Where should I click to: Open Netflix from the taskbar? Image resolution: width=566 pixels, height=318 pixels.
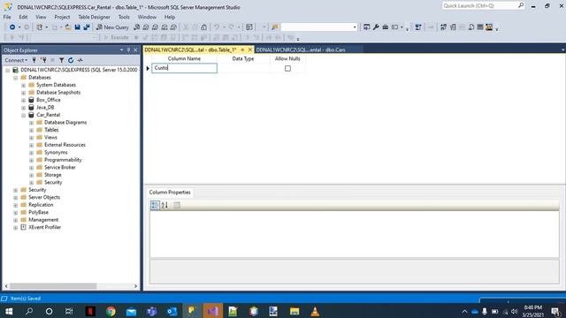point(90,311)
